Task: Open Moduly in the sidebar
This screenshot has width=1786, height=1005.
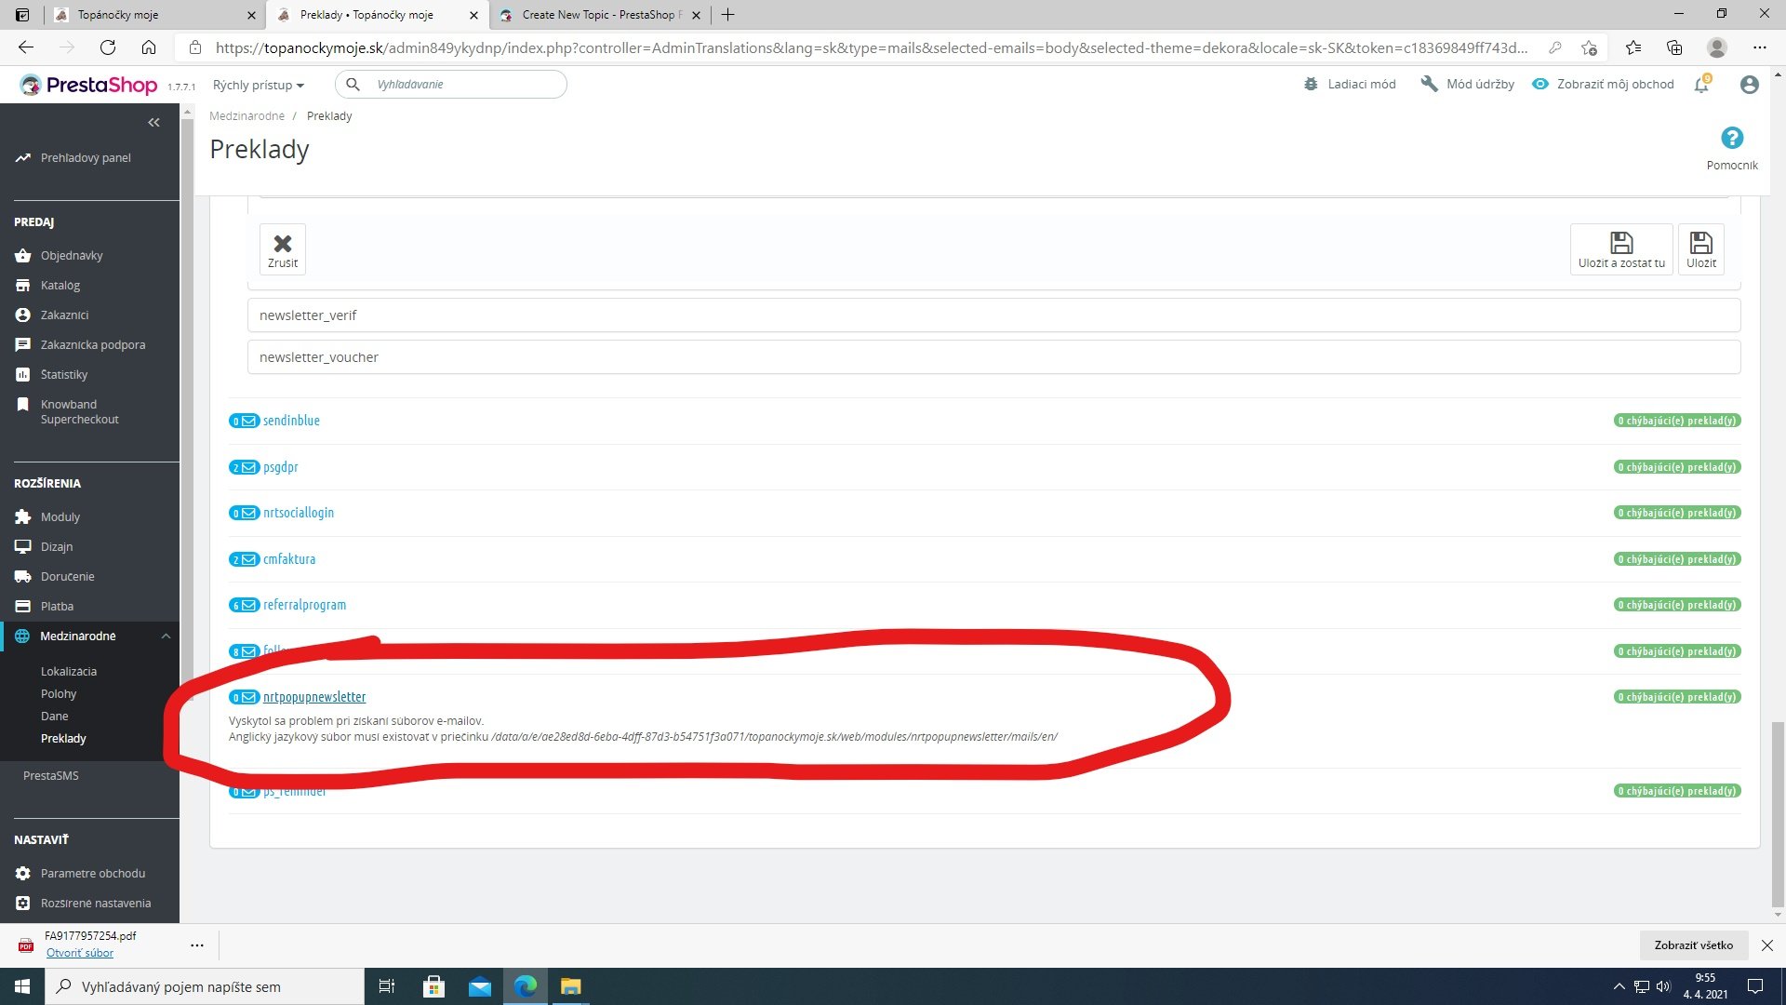Action: 60,516
